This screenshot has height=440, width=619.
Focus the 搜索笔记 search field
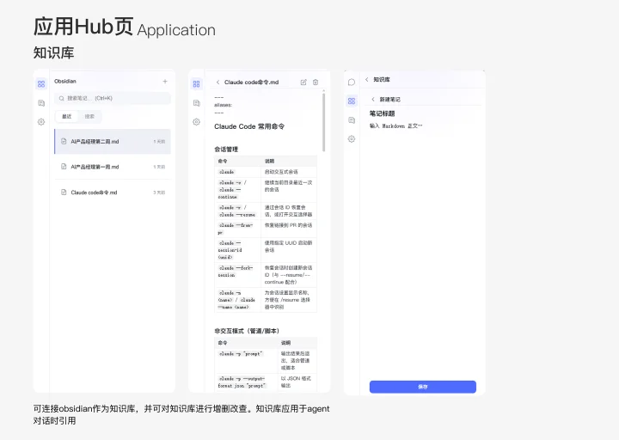113,98
